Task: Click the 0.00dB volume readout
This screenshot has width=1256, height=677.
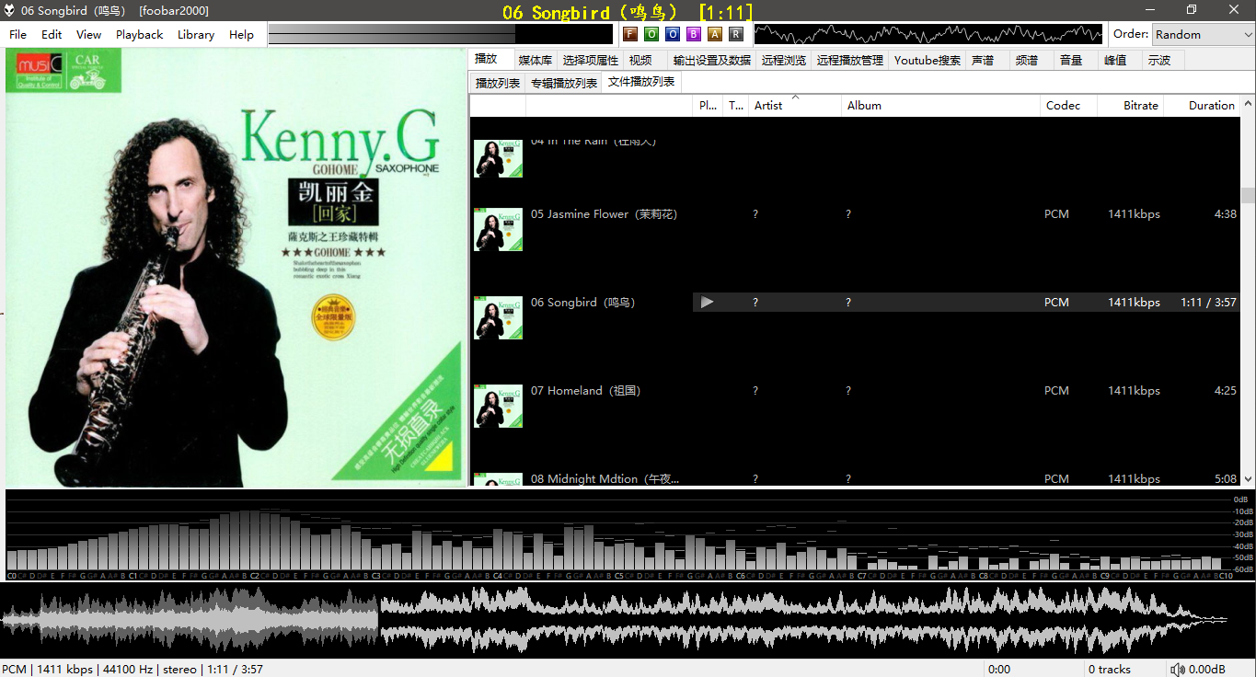Action: pos(1207,670)
